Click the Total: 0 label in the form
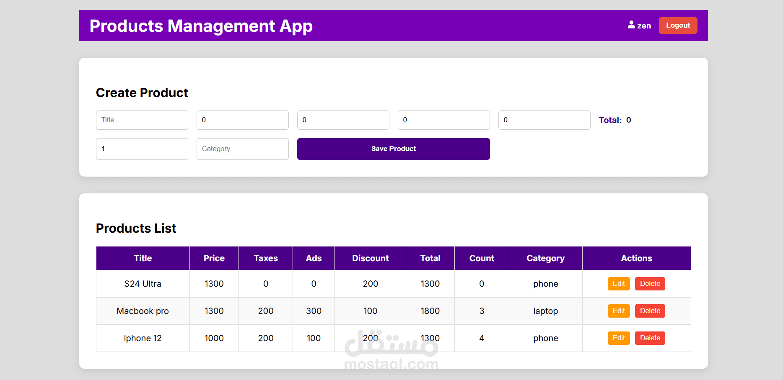The width and height of the screenshot is (783, 380). tap(615, 120)
